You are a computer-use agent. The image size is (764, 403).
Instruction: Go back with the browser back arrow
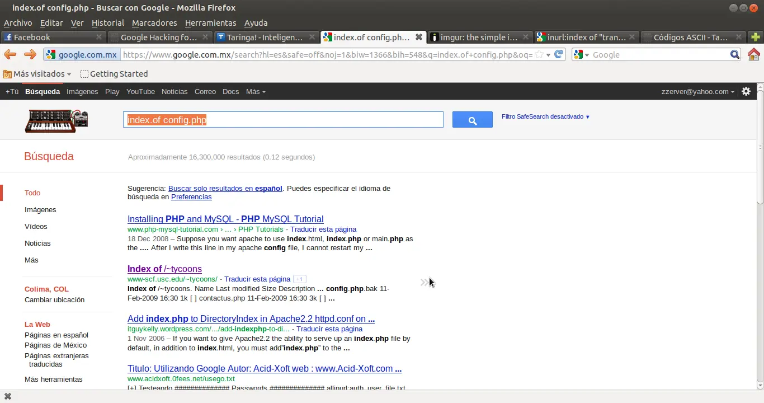[10, 54]
